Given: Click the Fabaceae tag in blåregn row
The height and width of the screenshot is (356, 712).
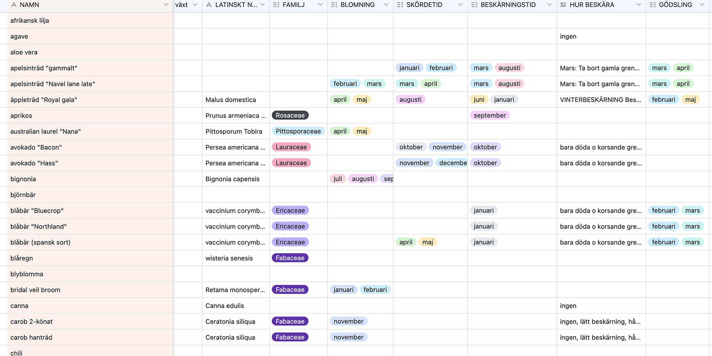Looking at the screenshot, I should (x=290, y=258).
